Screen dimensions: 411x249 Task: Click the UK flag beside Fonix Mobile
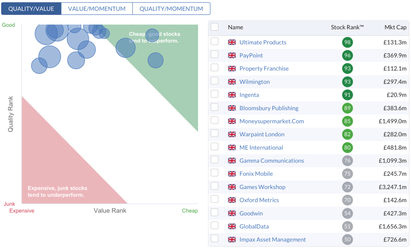pyautogui.click(x=232, y=174)
